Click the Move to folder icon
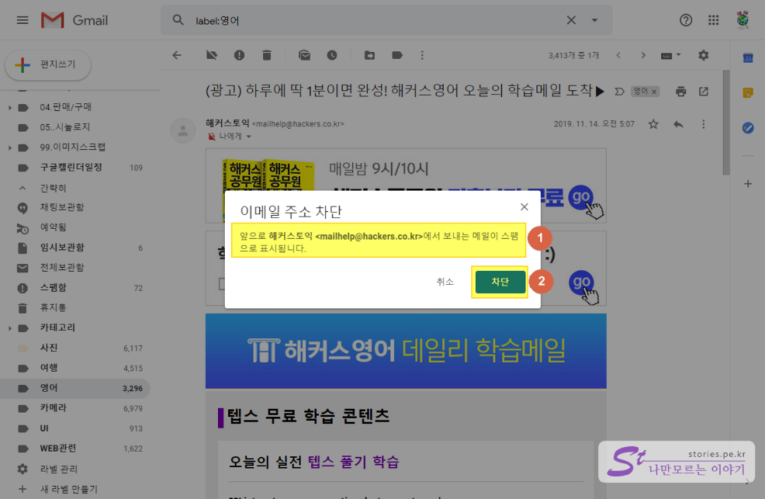This screenshot has height=499, width=765. click(x=369, y=55)
